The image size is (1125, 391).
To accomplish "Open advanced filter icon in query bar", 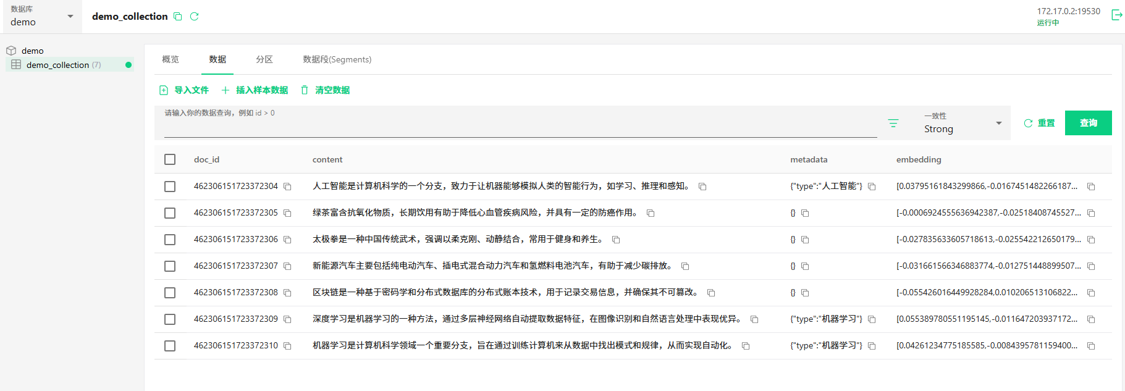I will (893, 123).
